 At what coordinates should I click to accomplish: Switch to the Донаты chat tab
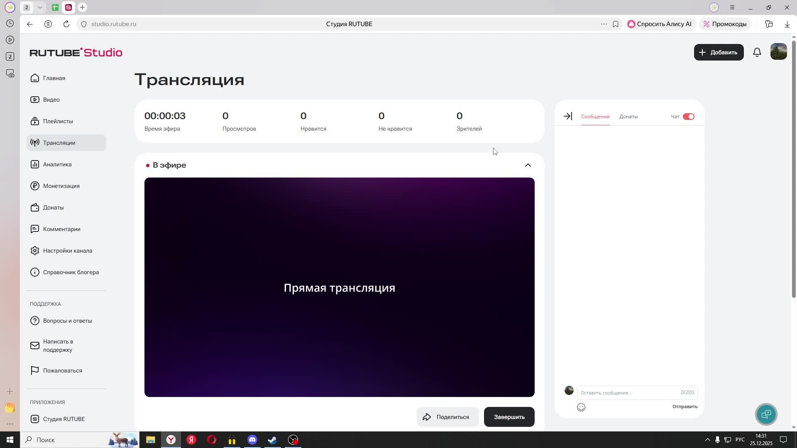(628, 117)
